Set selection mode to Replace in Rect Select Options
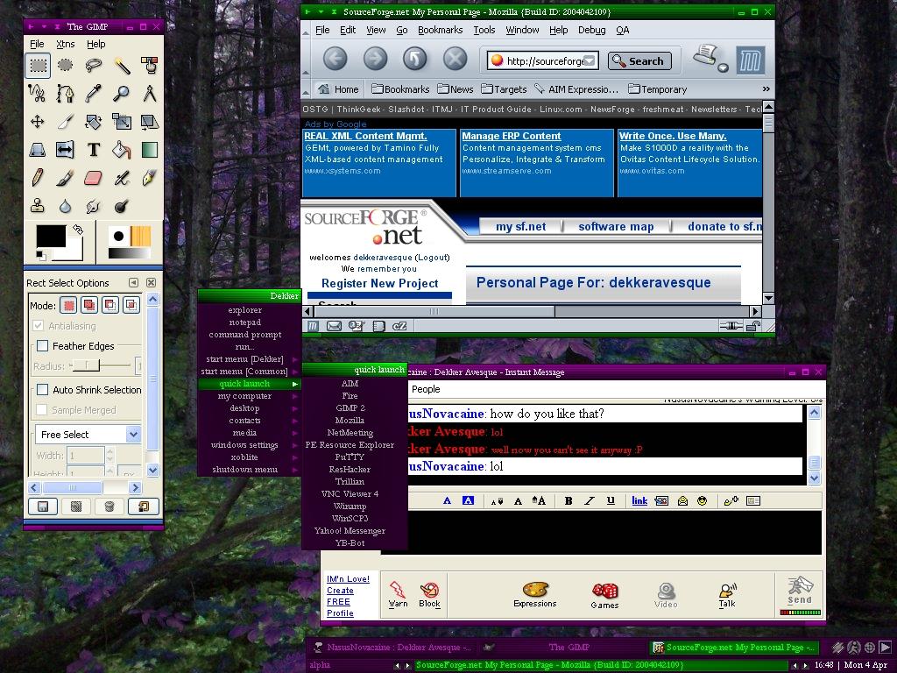This screenshot has height=673, width=897. pos(69,305)
